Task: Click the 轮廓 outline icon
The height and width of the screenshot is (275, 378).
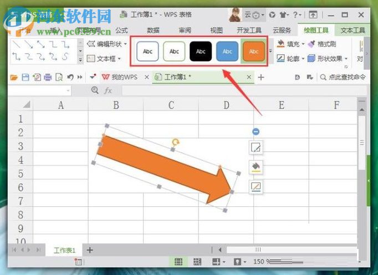Action: 280,58
